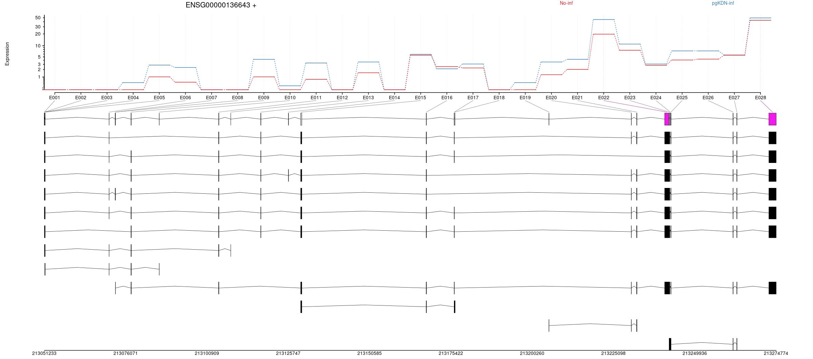Click the Expression y-axis label
The image size is (813, 359).
pyautogui.click(x=7, y=54)
